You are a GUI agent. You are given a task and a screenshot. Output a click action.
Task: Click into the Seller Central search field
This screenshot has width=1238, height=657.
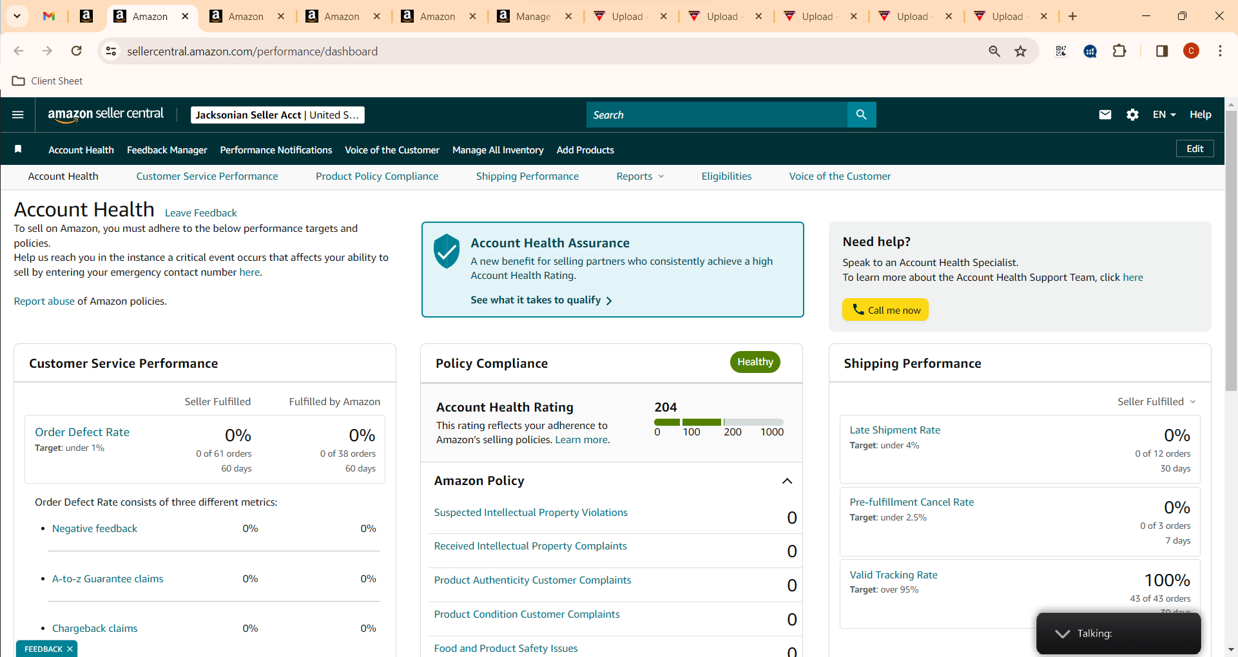pos(717,115)
